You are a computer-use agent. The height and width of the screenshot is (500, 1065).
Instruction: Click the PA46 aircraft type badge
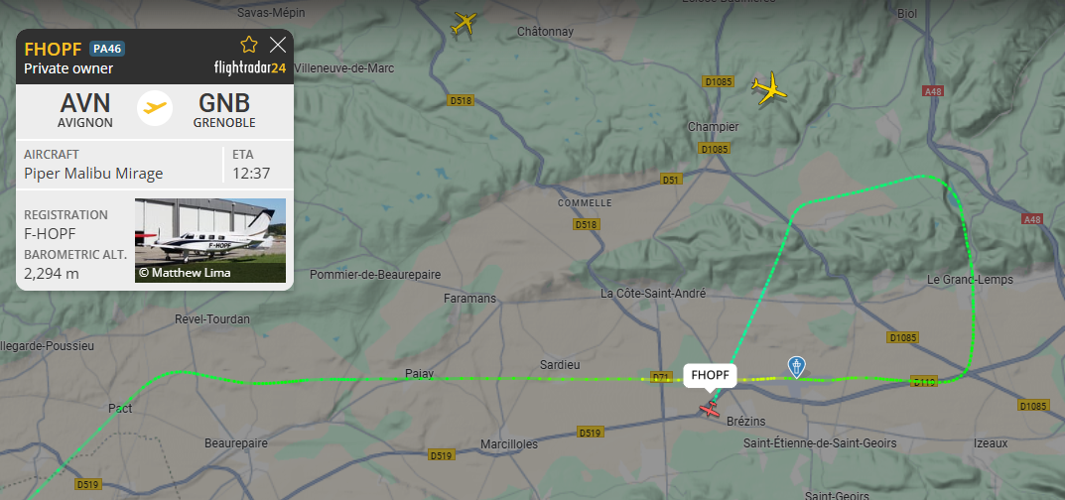pyautogui.click(x=107, y=49)
